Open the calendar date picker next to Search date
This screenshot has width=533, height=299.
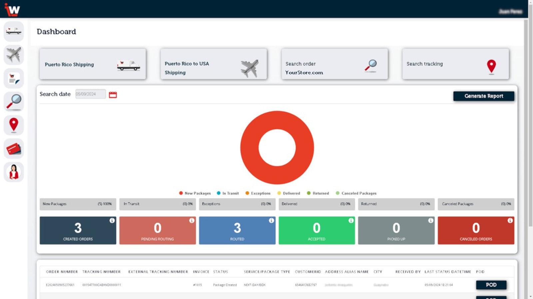pyautogui.click(x=113, y=94)
